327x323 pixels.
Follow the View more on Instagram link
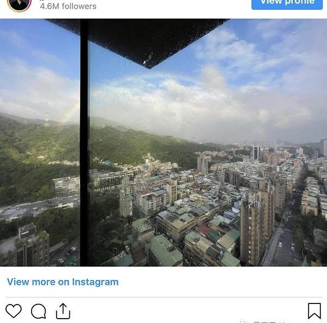63,282
